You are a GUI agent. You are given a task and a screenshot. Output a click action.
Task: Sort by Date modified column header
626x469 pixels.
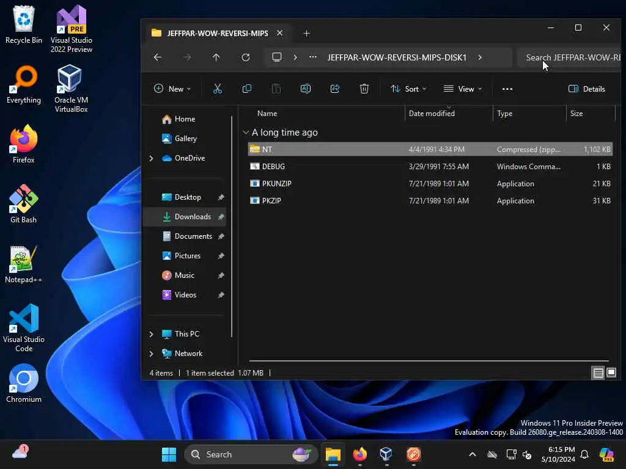coord(449,114)
